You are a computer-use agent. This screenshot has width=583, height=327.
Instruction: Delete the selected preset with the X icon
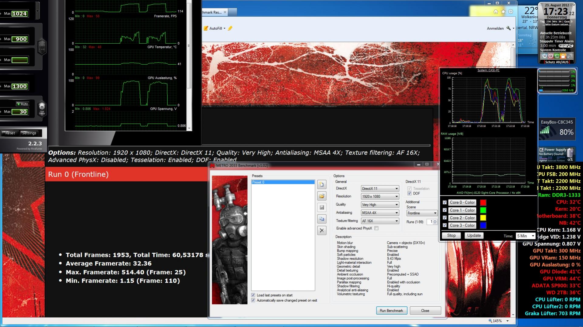(x=322, y=230)
